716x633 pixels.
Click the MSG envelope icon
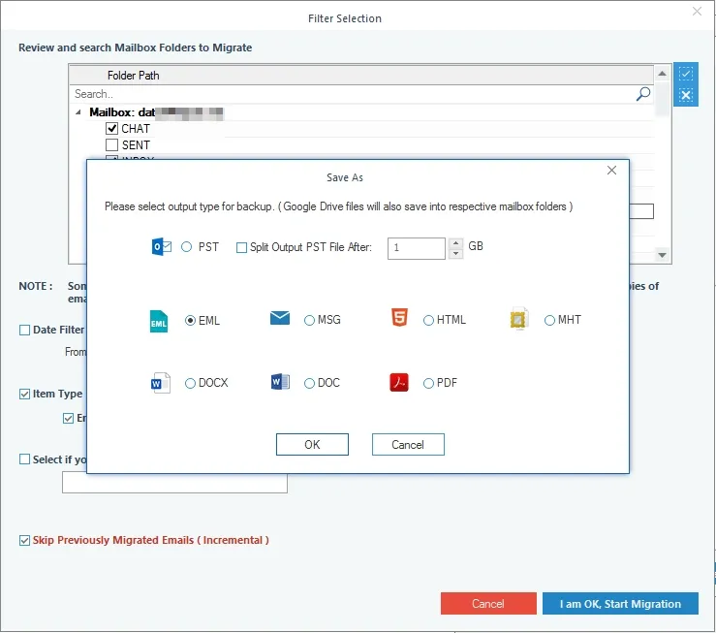(279, 318)
